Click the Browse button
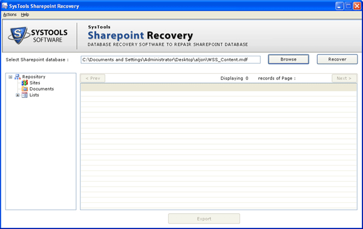Image resolution: width=363 pixels, height=229 pixels. (x=288, y=59)
